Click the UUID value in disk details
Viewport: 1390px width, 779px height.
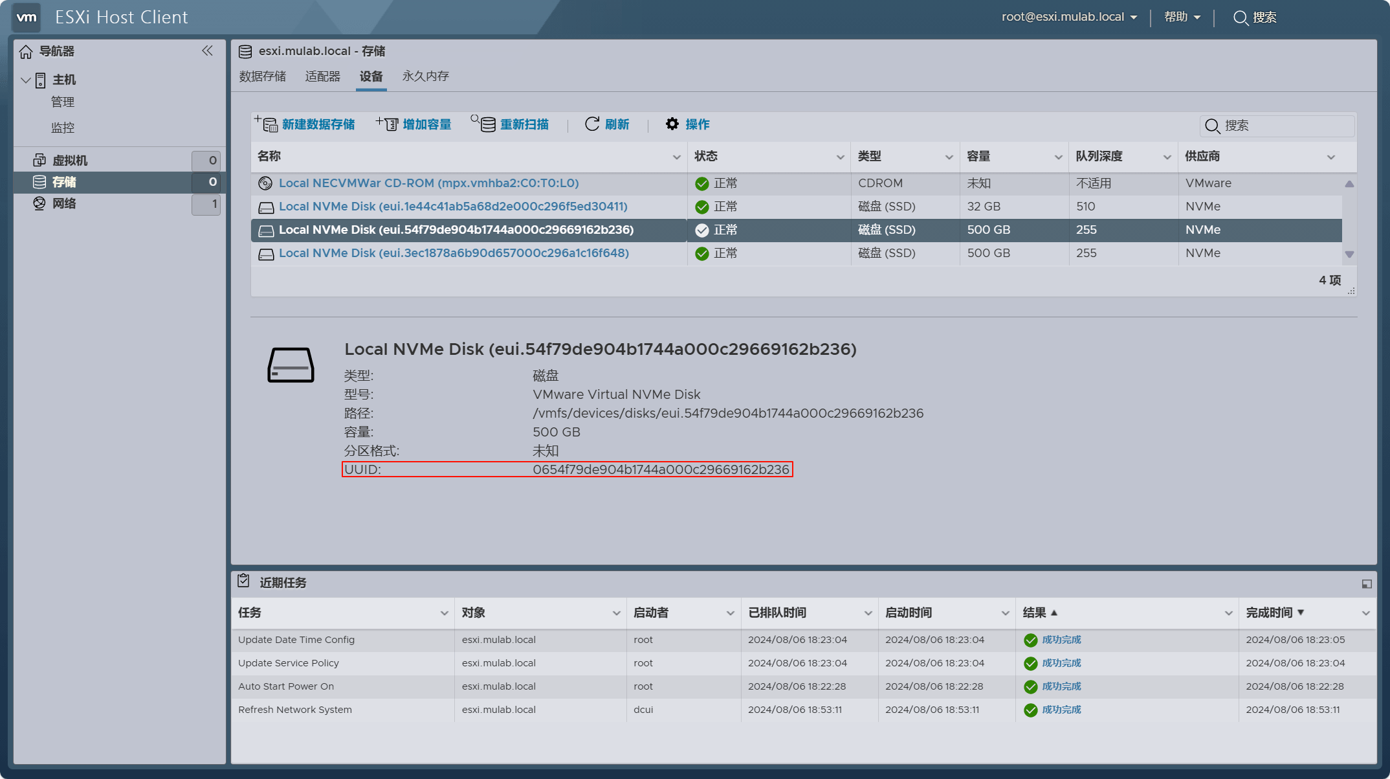tap(661, 469)
